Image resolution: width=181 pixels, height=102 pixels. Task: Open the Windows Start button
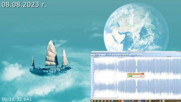tap(92, 101)
